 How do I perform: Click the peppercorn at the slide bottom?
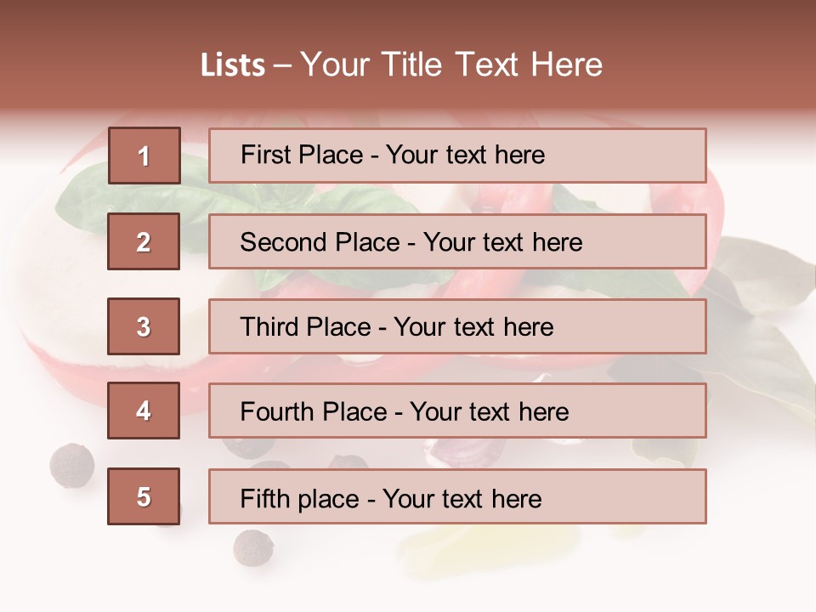click(x=252, y=547)
